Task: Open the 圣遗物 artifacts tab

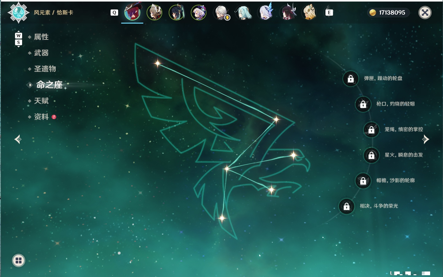Action: [45, 69]
